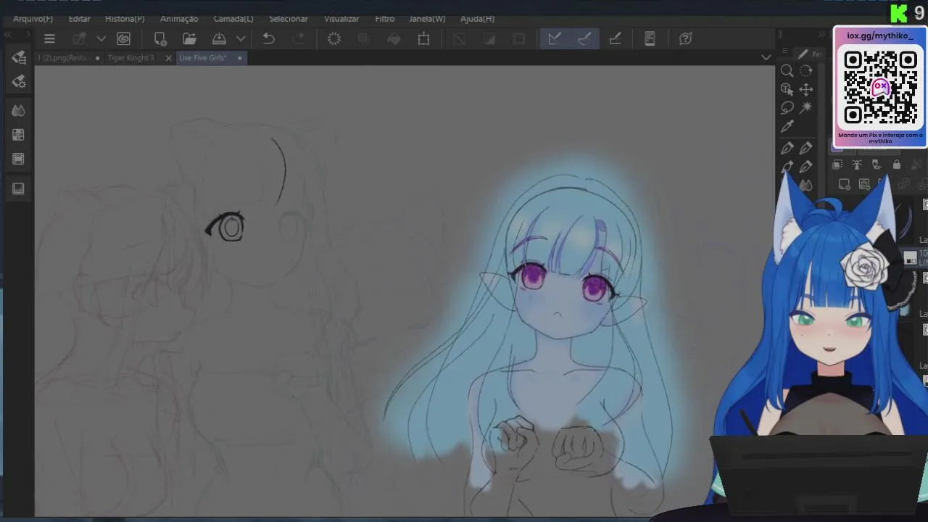Click the scale/rotate transform icon
The image size is (928, 522).
pos(424,39)
